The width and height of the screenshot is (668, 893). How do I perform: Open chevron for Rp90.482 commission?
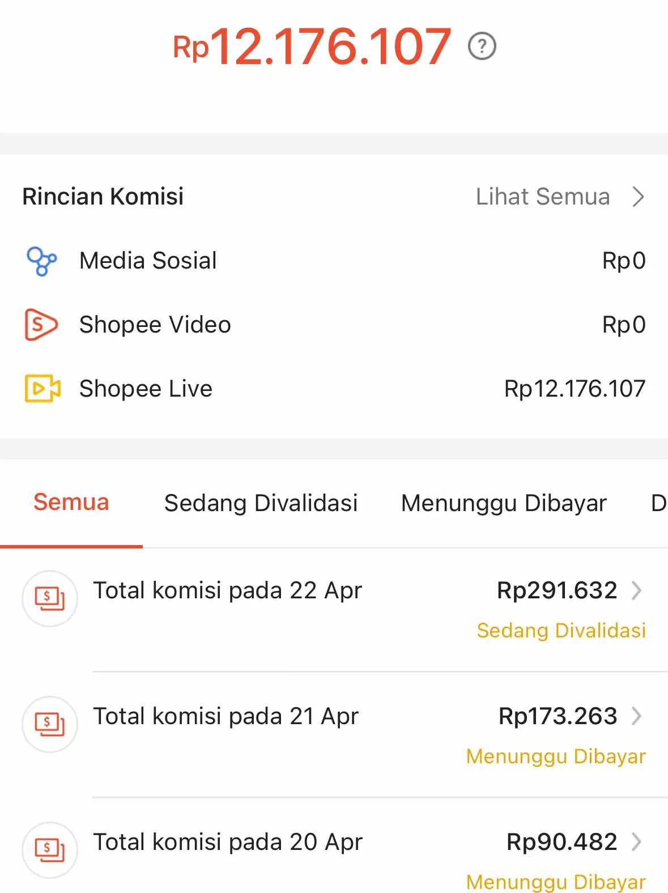(x=637, y=842)
